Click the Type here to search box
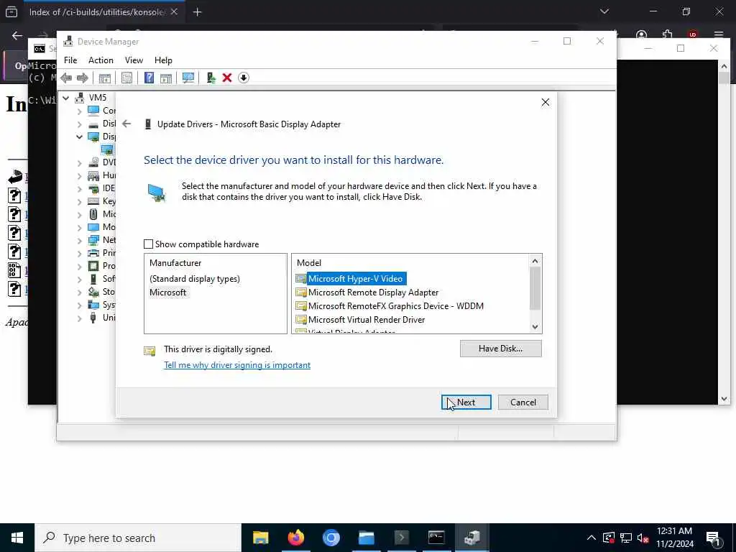Screen dimensions: 736x552 point(138,538)
